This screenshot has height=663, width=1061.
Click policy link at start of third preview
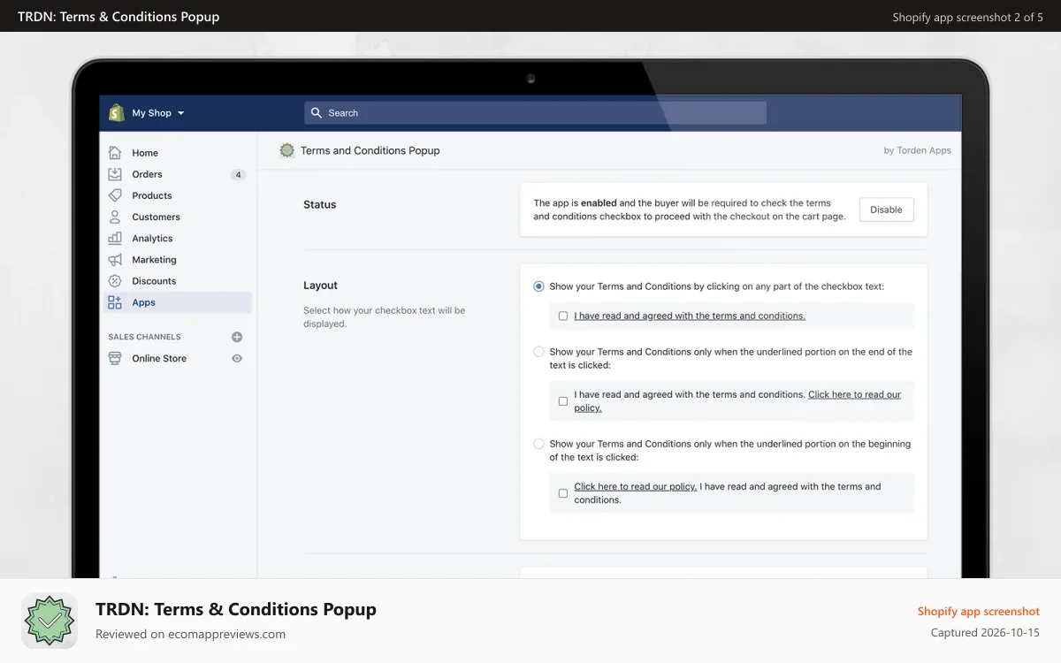636,486
